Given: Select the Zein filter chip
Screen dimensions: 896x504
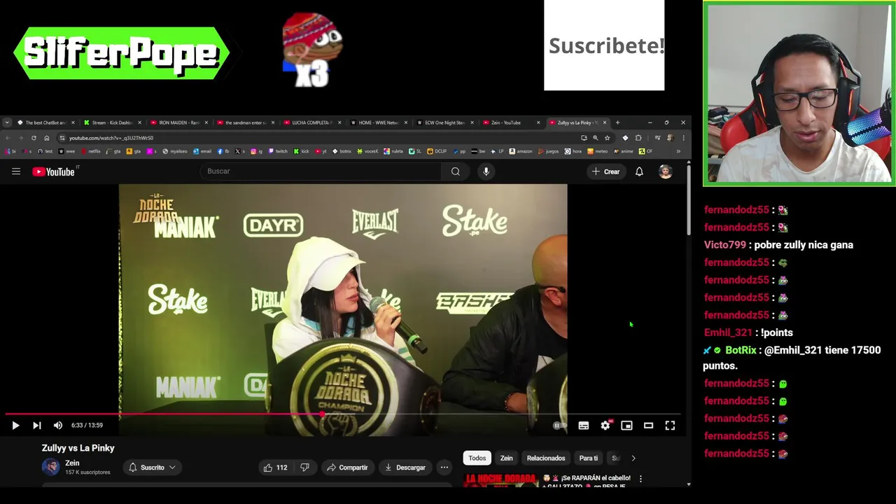Looking at the screenshot, I should click(x=506, y=458).
